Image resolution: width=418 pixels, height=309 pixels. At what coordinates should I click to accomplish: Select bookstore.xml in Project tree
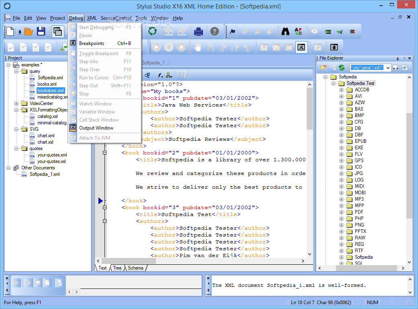coord(51,91)
